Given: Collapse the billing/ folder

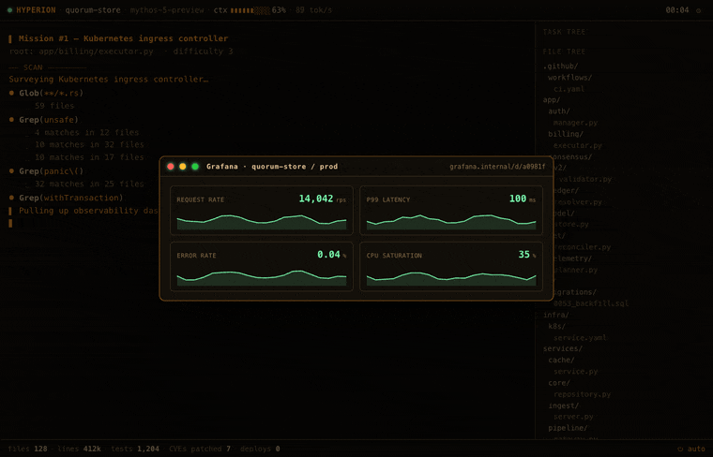Looking at the screenshot, I should [x=566, y=134].
